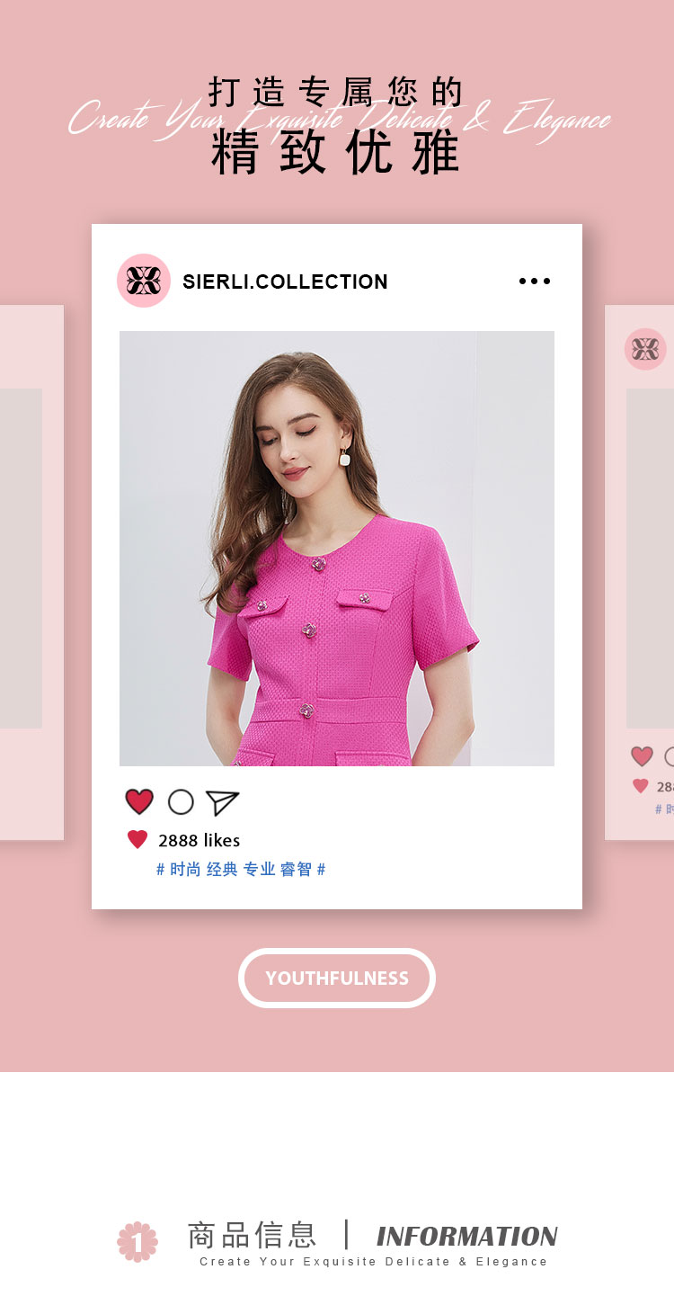Click the 商品信息 section title
Image resolution: width=674 pixels, height=1314 pixels.
(x=252, y=1235)
